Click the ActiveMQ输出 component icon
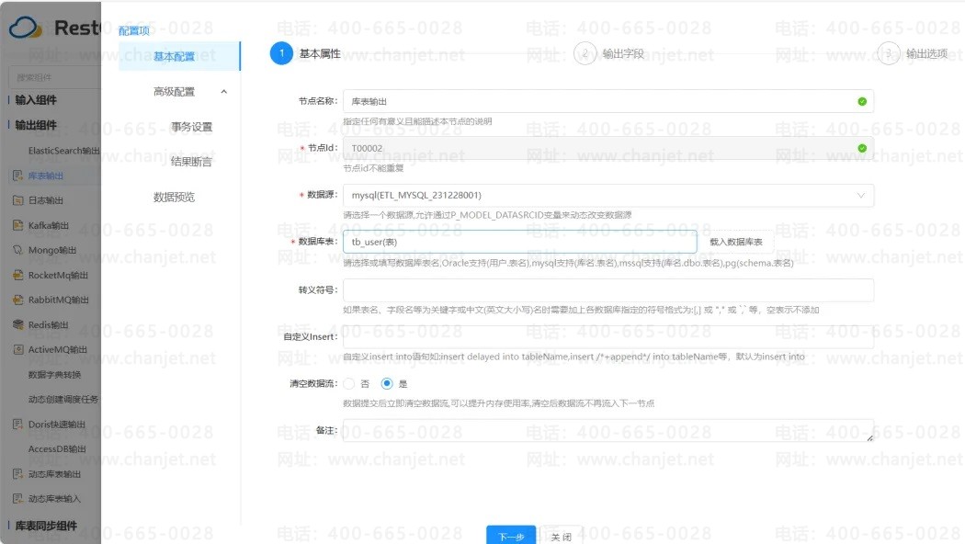 17,349
